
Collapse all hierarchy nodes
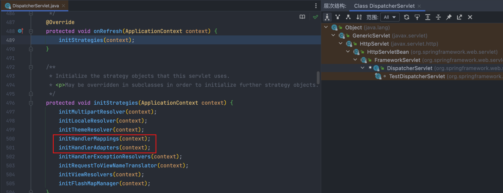pyautogui.click(x=438, y=17)
